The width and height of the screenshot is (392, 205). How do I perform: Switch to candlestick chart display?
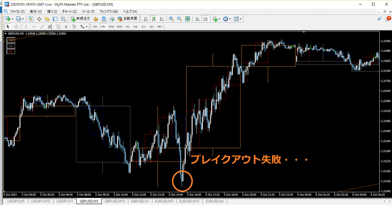(154, 19)
